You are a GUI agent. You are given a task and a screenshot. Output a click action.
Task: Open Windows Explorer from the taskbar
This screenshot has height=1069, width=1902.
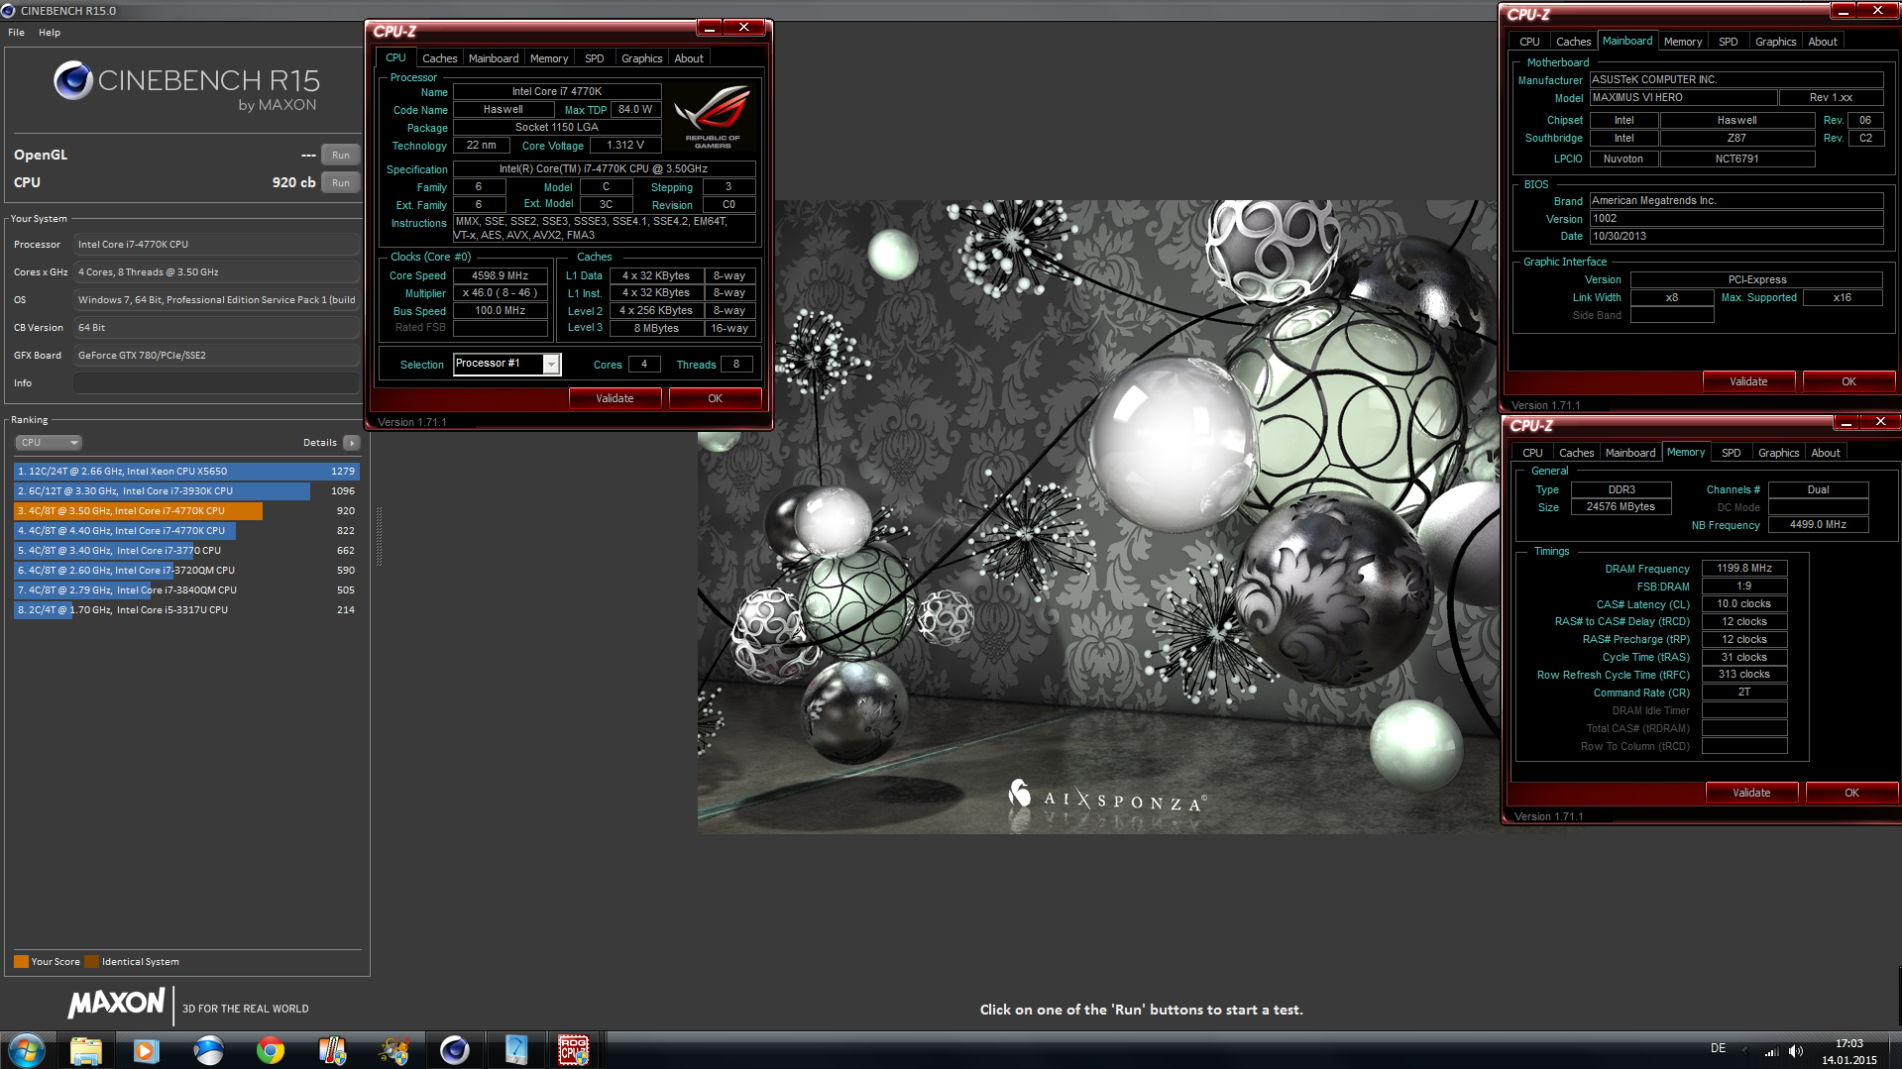click(86, 1050)
